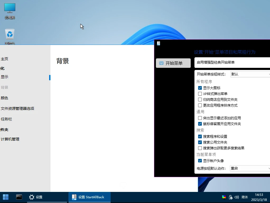Select 背景 in Settings sidebar
Image resolution: width=270 pixels, height=203 pixels.
4,87
